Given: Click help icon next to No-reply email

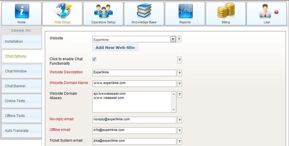Looking at the screenshot, I should (179, 120).
